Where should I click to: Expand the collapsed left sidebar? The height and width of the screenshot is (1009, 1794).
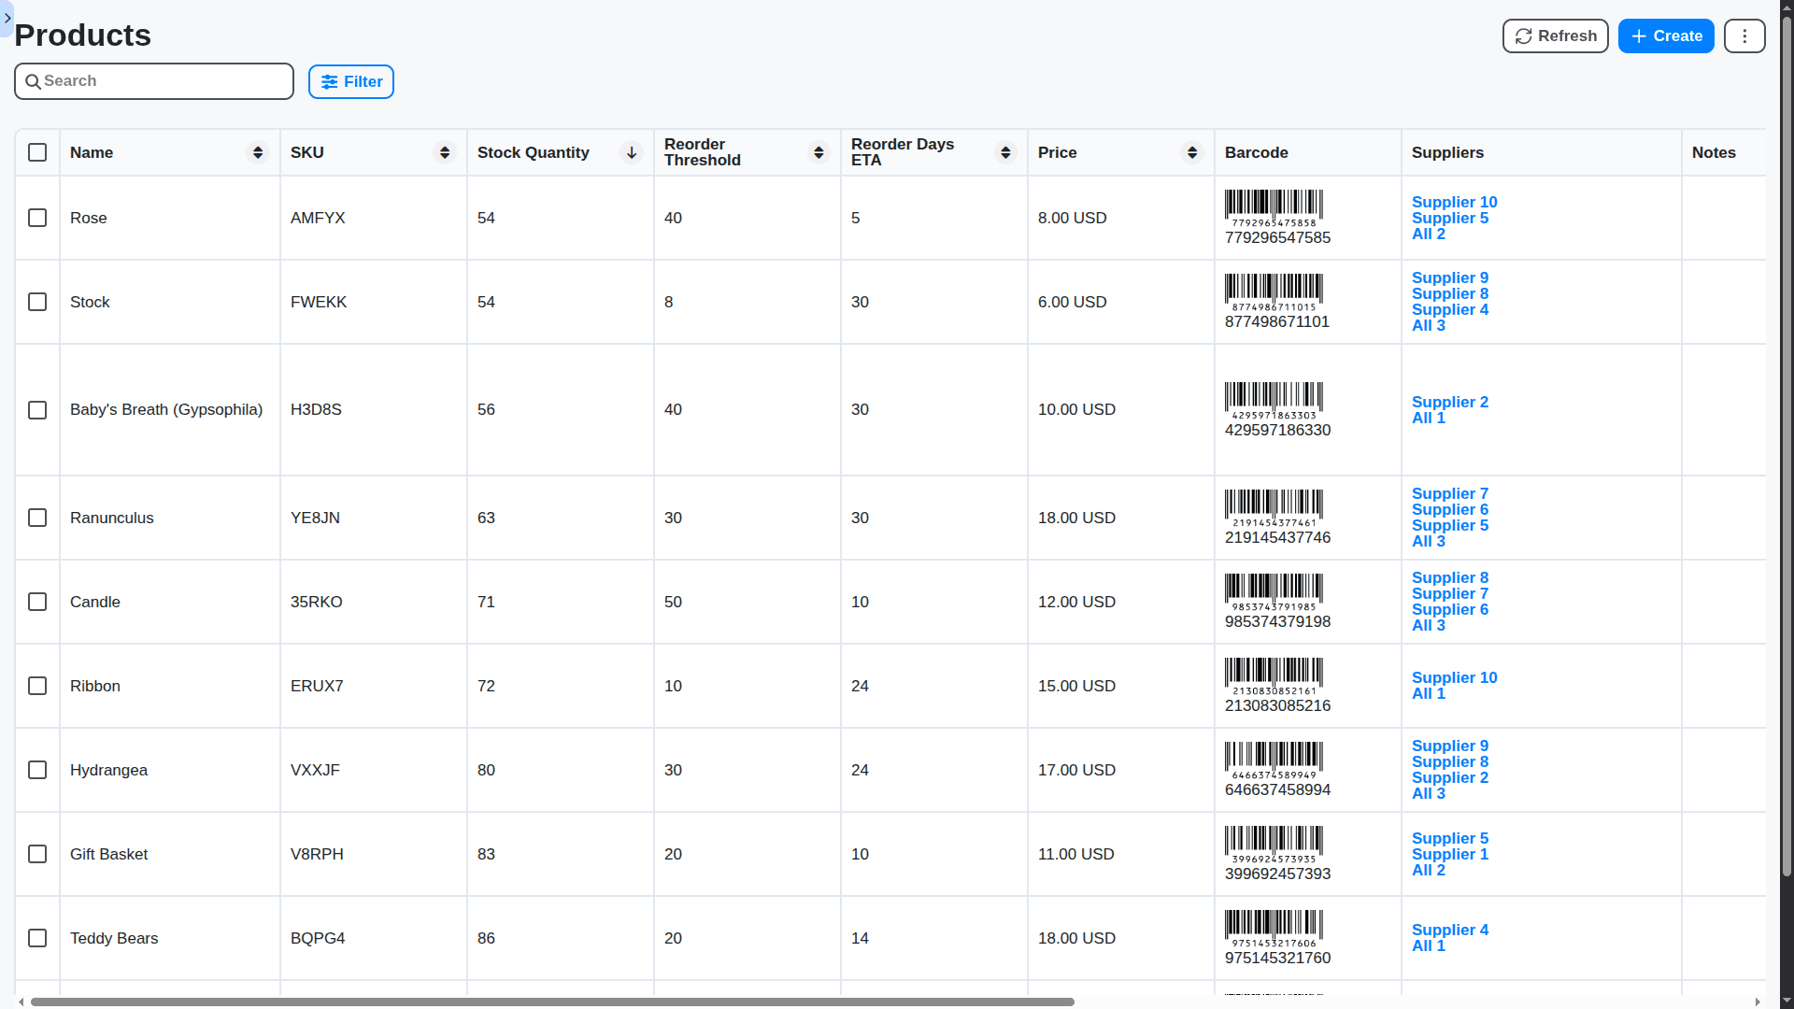(x=7, y=19)
